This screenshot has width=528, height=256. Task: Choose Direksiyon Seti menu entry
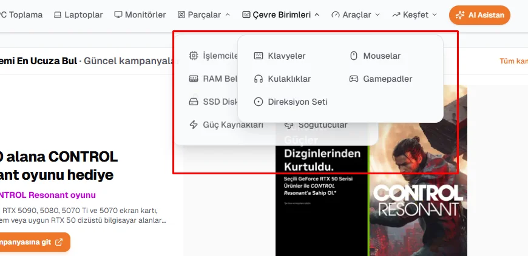[x=291, y=102]
